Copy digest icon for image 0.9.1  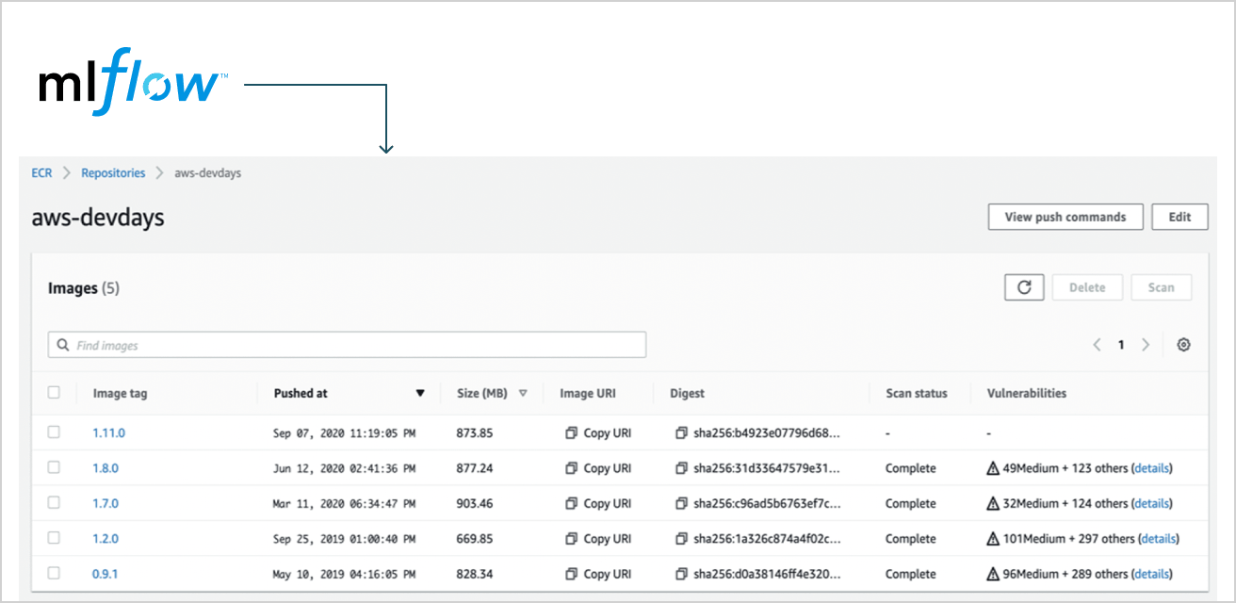pos(681,574)
